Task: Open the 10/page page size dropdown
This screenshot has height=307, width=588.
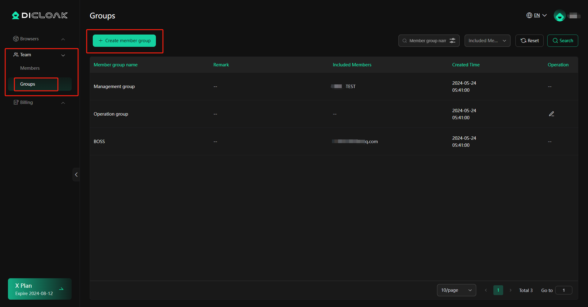Action: (456, 290)
